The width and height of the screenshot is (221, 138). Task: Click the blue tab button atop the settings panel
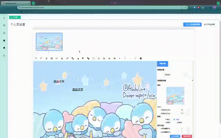click(163, 64)
